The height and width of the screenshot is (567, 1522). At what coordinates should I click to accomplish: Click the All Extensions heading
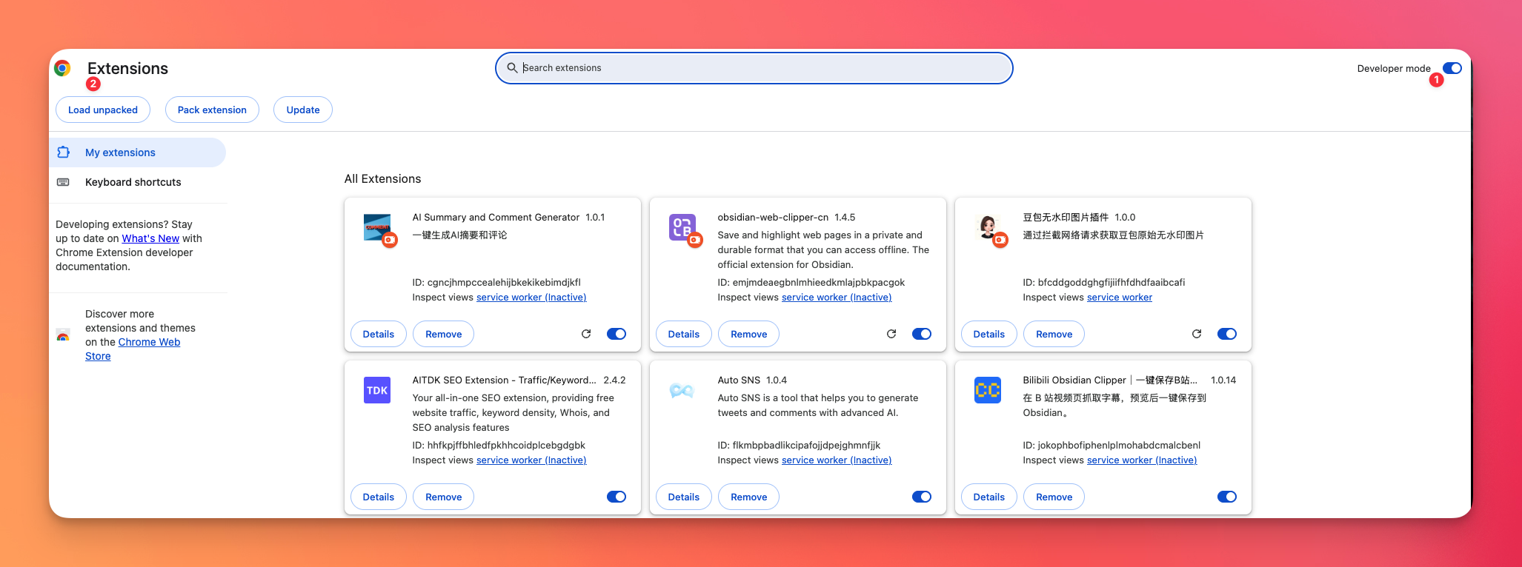pyautogui.click(x=383, y=179)
